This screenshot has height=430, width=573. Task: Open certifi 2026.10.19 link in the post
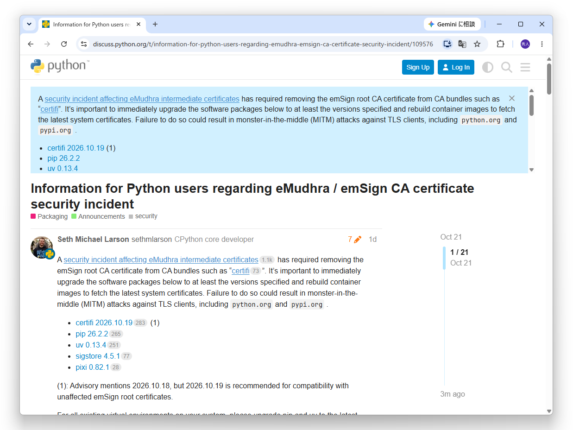click(x=104, y=322)
